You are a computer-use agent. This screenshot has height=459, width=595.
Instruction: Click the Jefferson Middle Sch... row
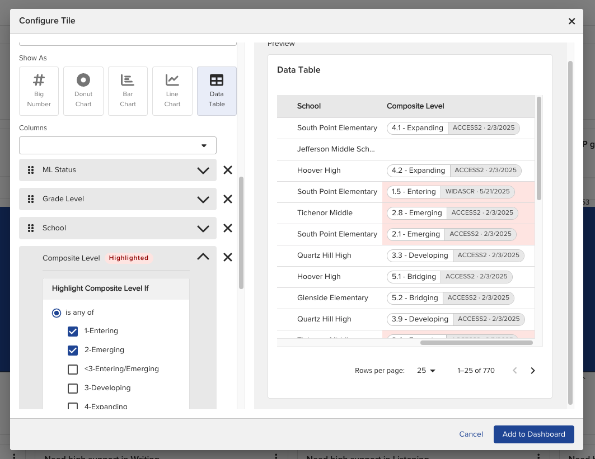[x=406, y=149]
